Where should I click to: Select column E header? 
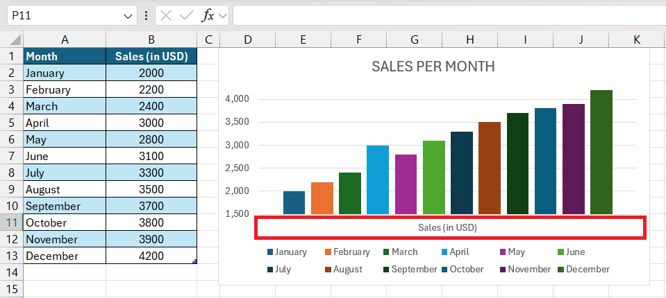pyautogui.click(x=303, y=40)
